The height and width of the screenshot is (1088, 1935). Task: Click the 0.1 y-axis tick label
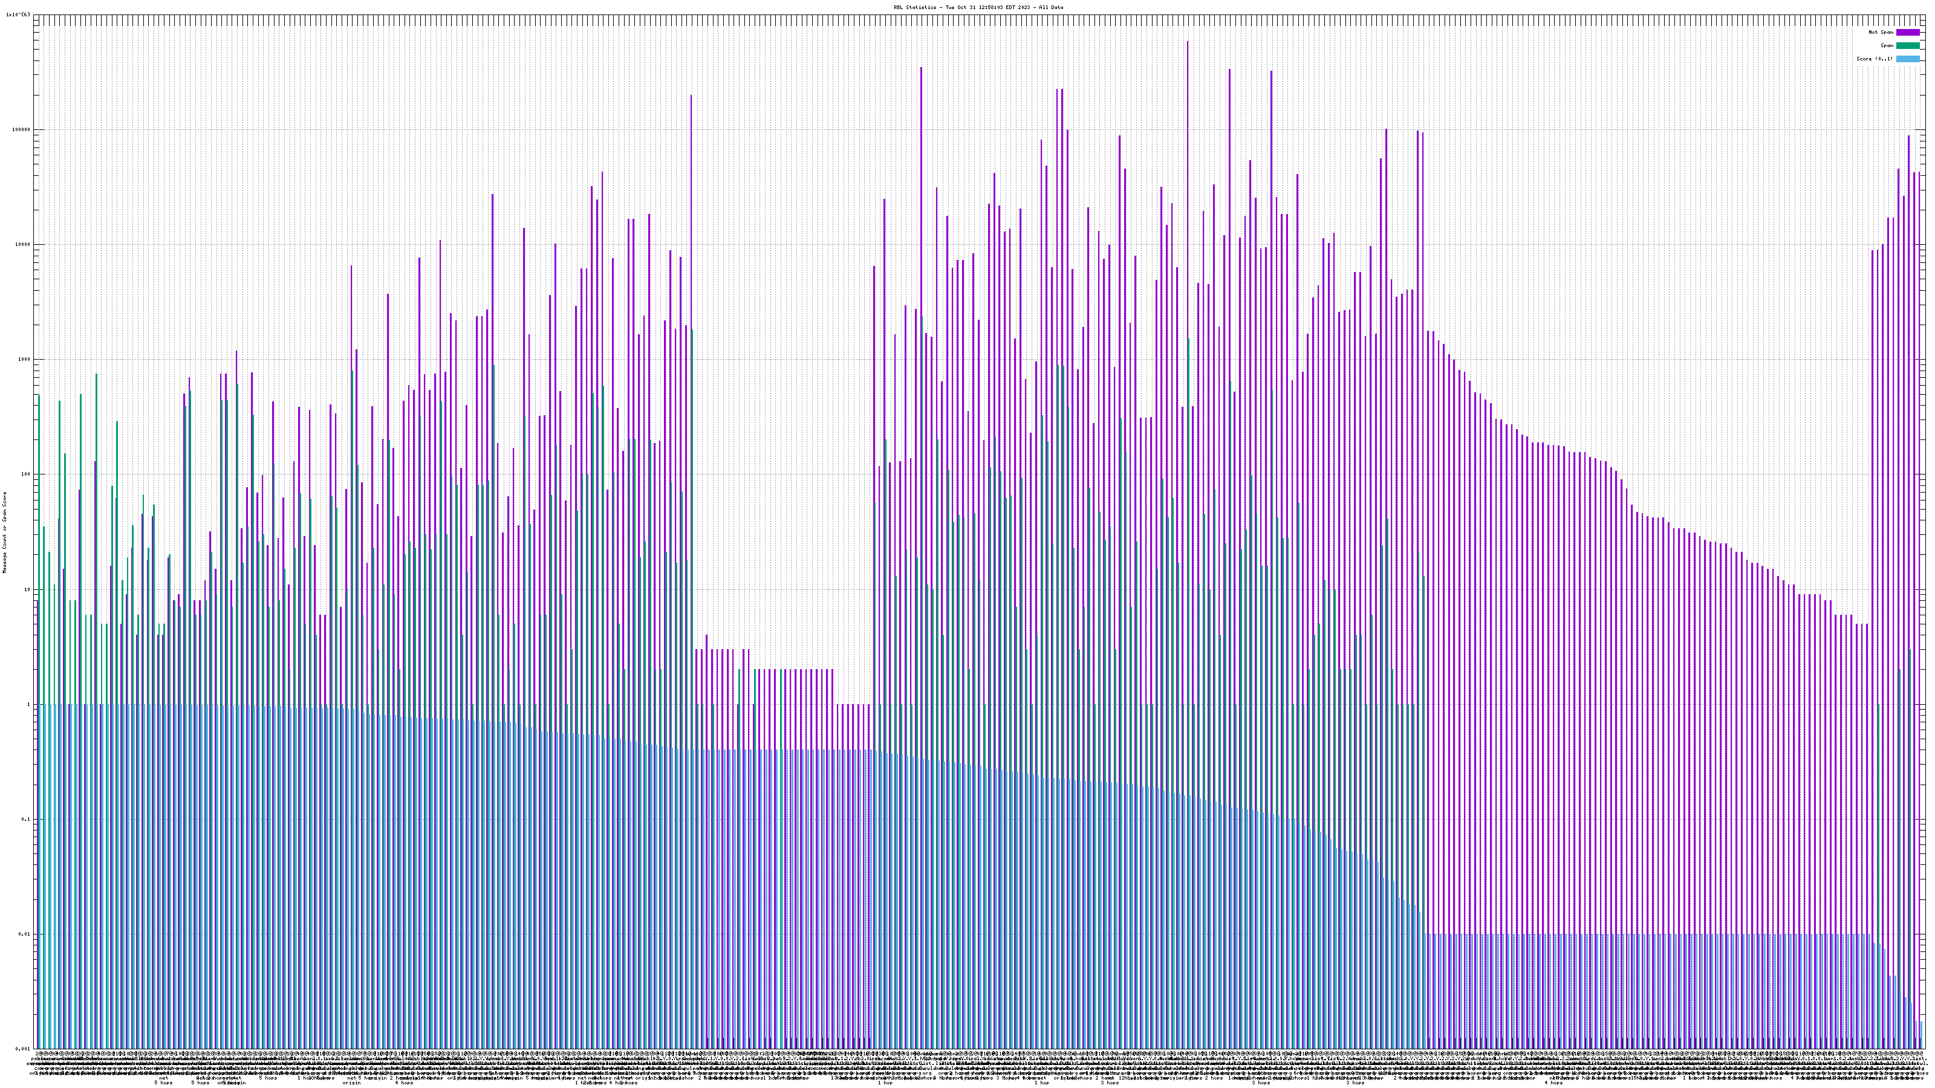(26, 820)
